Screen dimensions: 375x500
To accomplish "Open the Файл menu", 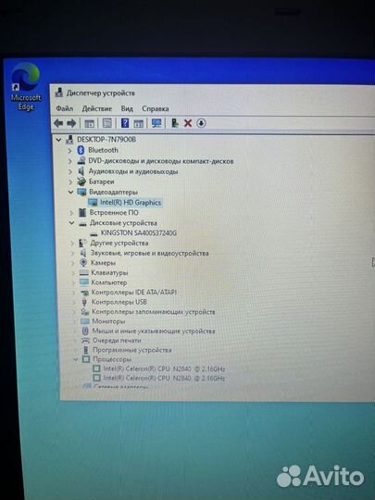I will pos(65,108).
